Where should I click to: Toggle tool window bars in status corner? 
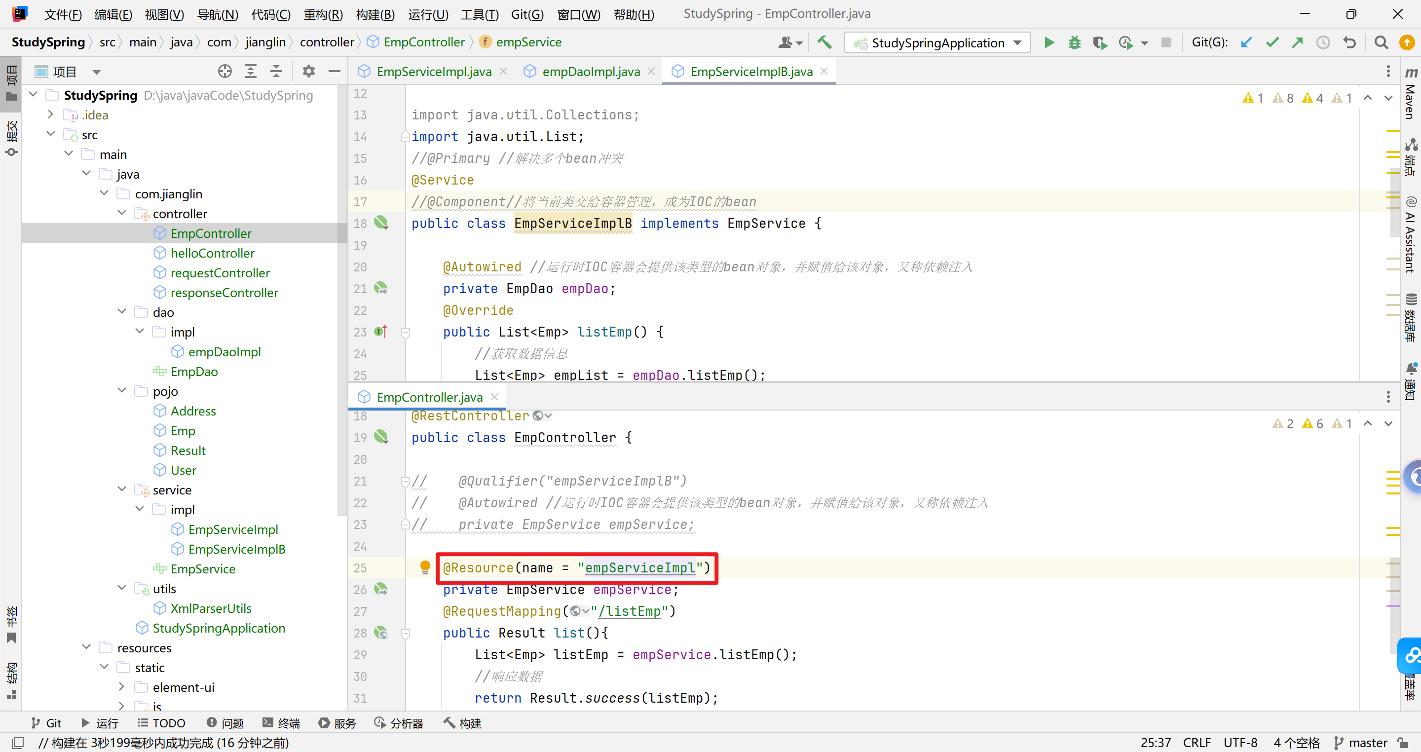[x=18, y=743]
